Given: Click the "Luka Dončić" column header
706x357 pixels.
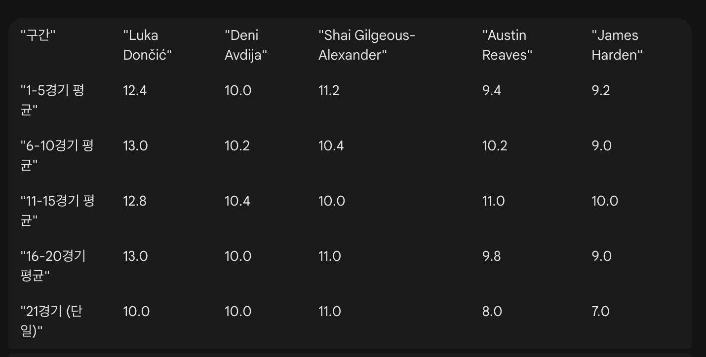Looking at the screenshot, I should click(147, 45).
